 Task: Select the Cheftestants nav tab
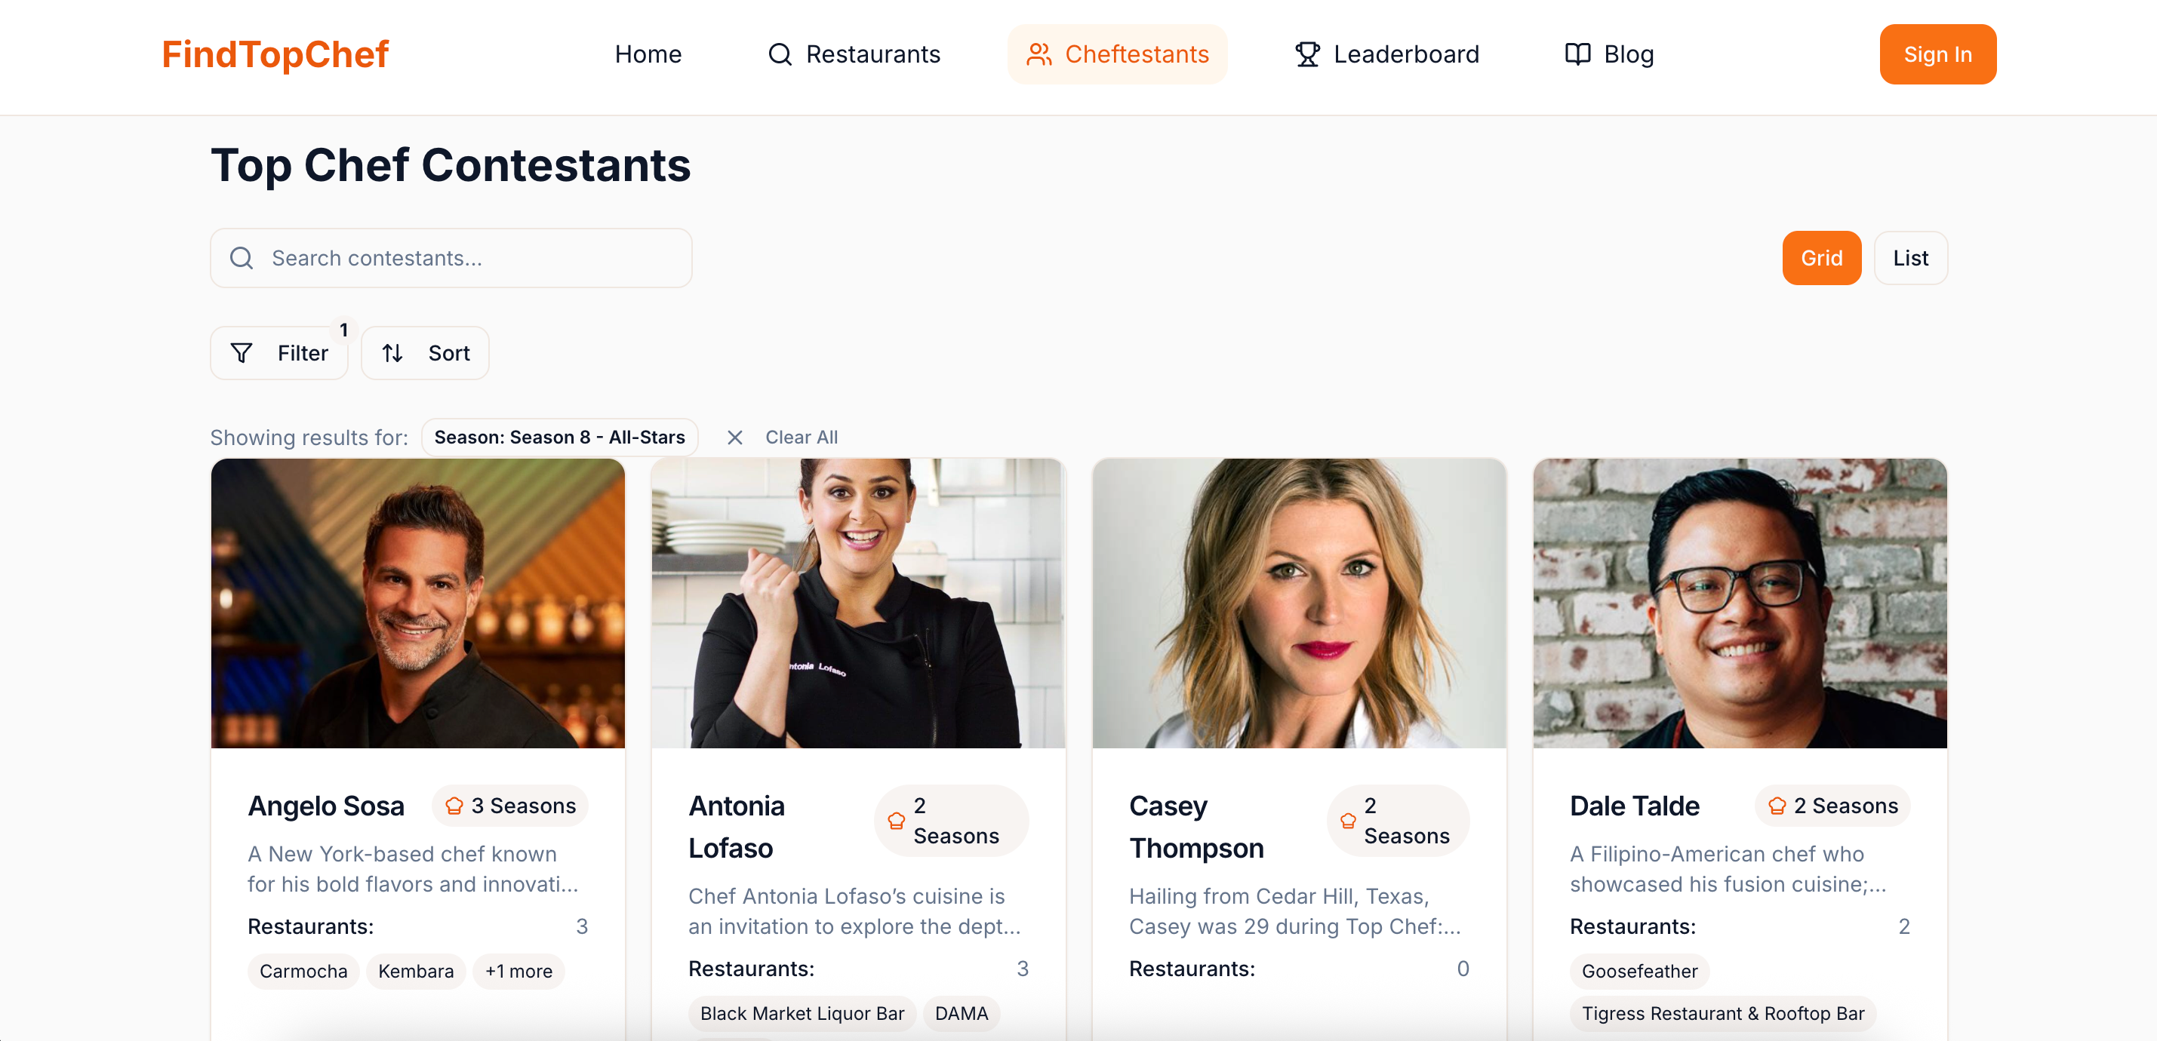coord(1117,54)
